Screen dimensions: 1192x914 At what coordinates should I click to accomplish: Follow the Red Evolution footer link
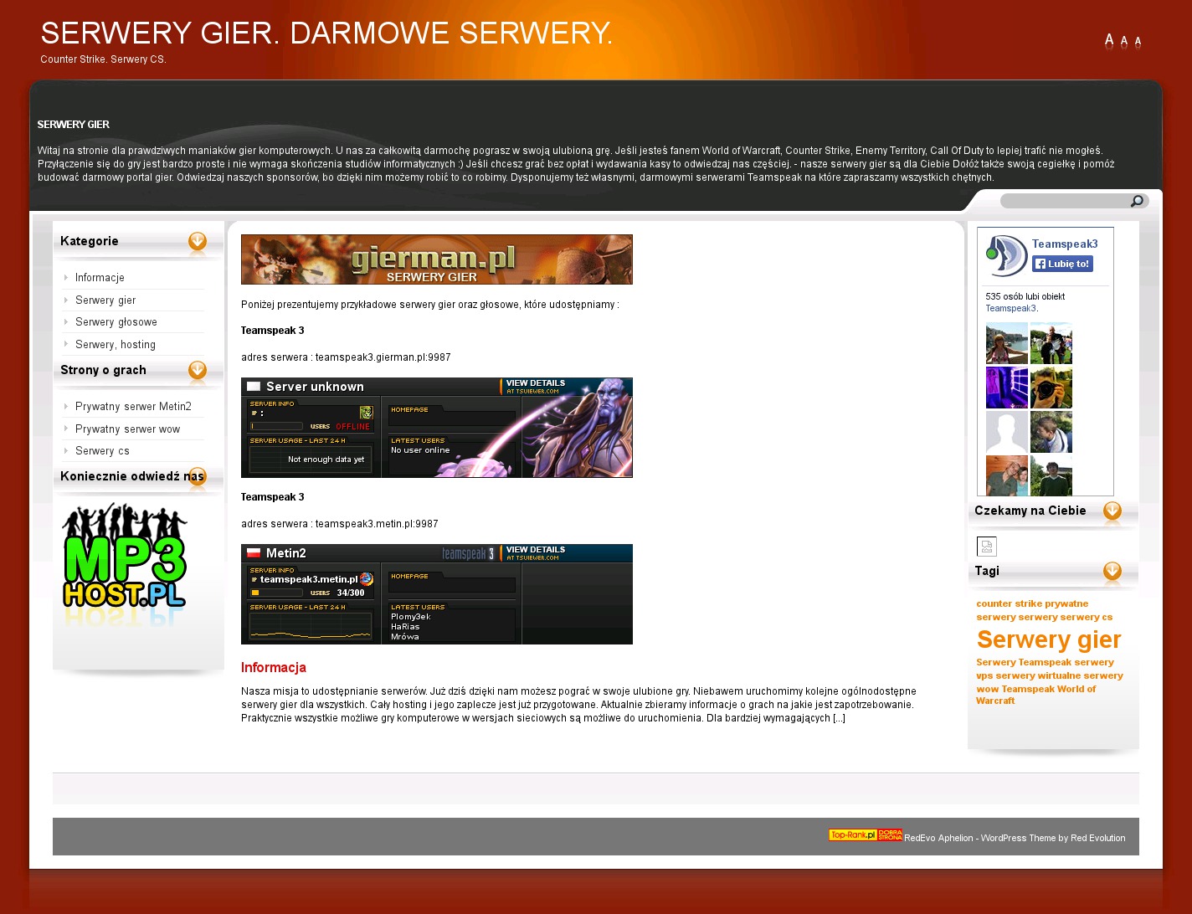pos(1097,838)
